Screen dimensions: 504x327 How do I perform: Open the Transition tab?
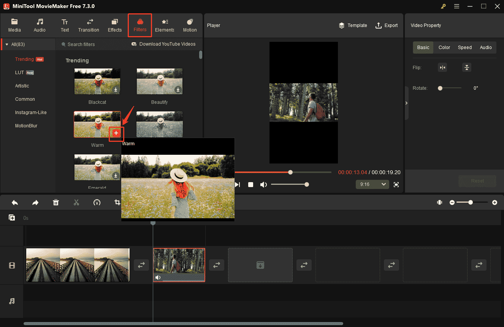(89, 25)
